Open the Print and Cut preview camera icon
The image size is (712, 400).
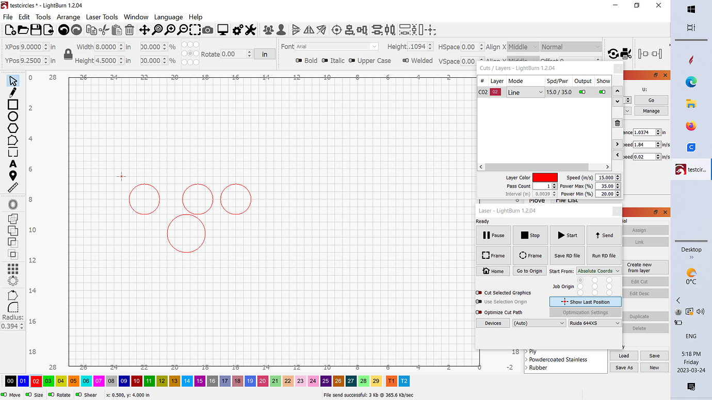(x=207, y=30)
